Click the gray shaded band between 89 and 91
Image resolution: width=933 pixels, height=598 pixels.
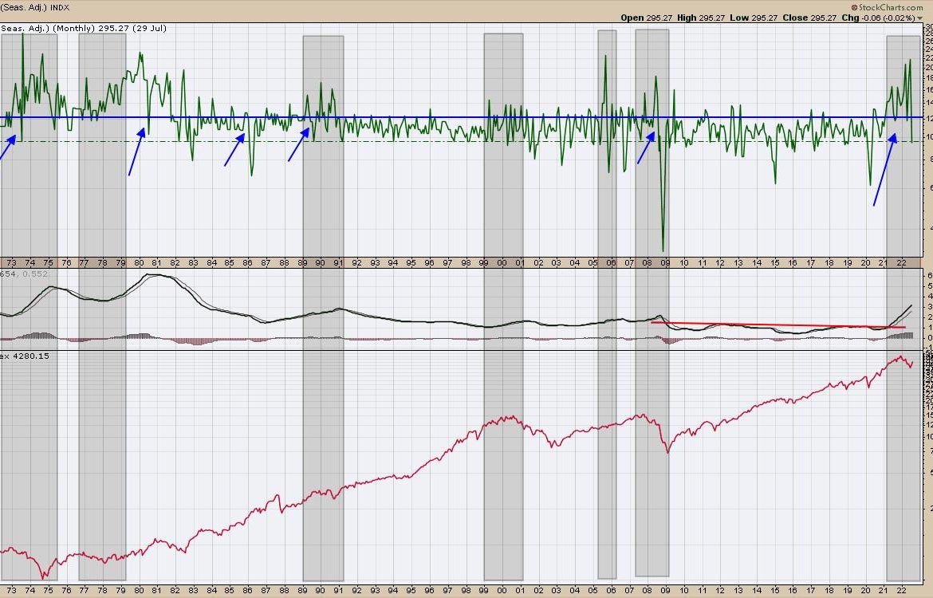323,399
